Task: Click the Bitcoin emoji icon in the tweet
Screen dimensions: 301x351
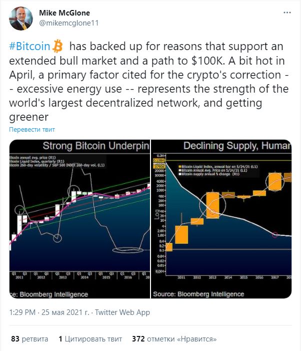Action: (x=57, y=46)
